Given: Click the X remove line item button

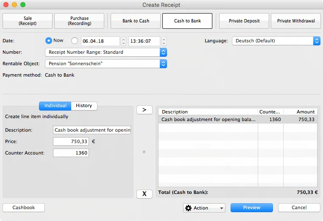Looking at the screenshot, I should (x=145, y=194).
